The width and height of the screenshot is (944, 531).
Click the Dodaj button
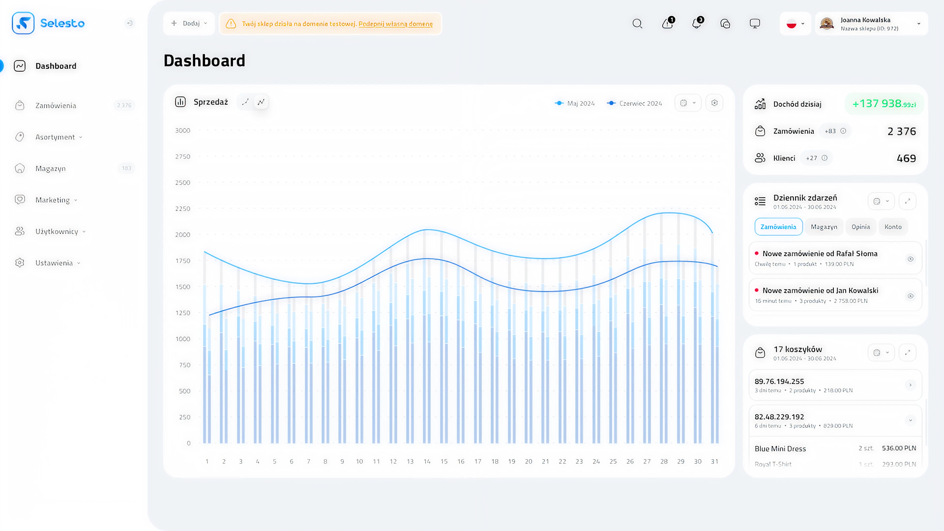tap(189, 24)
